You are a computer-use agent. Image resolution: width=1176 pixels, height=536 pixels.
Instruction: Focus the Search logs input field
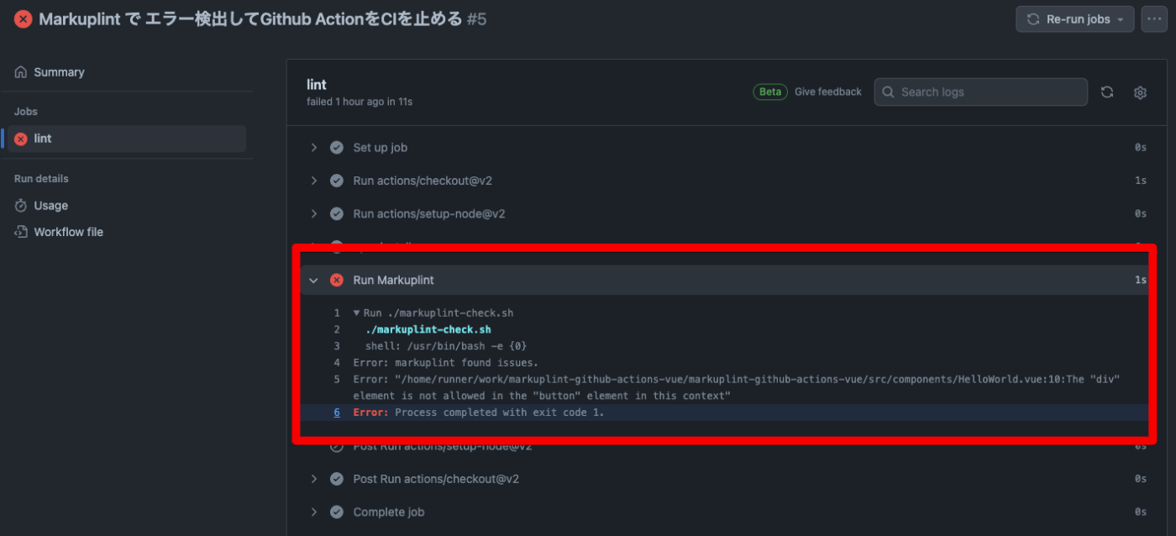point(981,92)
